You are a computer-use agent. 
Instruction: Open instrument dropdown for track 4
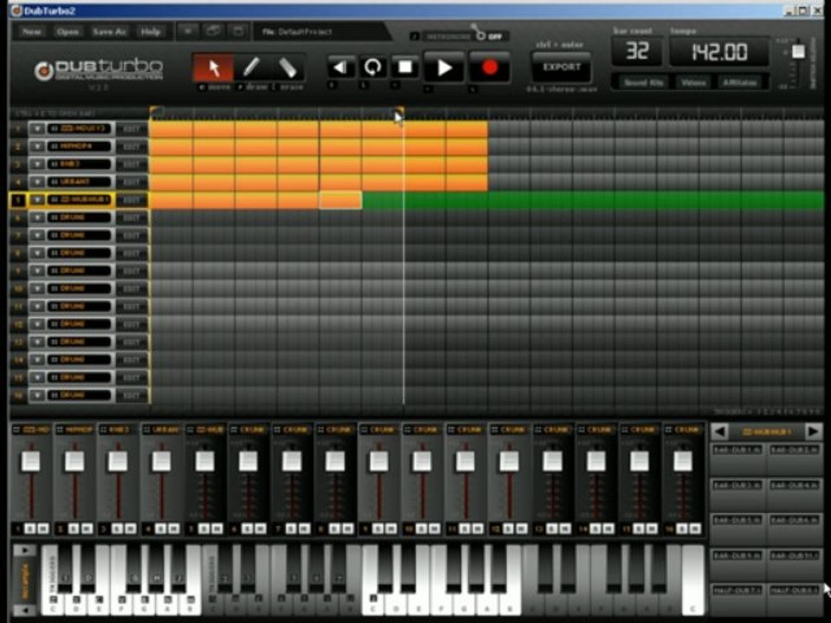[x=37, y=182]
